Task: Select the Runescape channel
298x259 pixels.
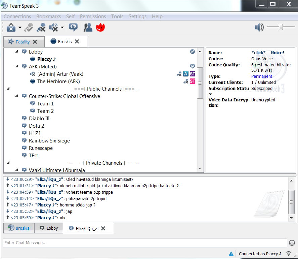Action: click(x=41, y=148)
